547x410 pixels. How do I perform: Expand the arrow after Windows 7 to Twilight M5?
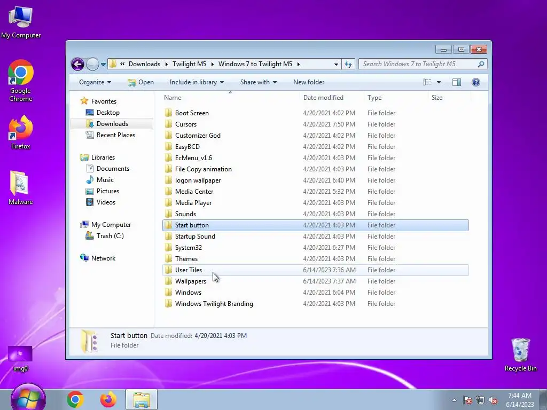[x=299, y=64]
